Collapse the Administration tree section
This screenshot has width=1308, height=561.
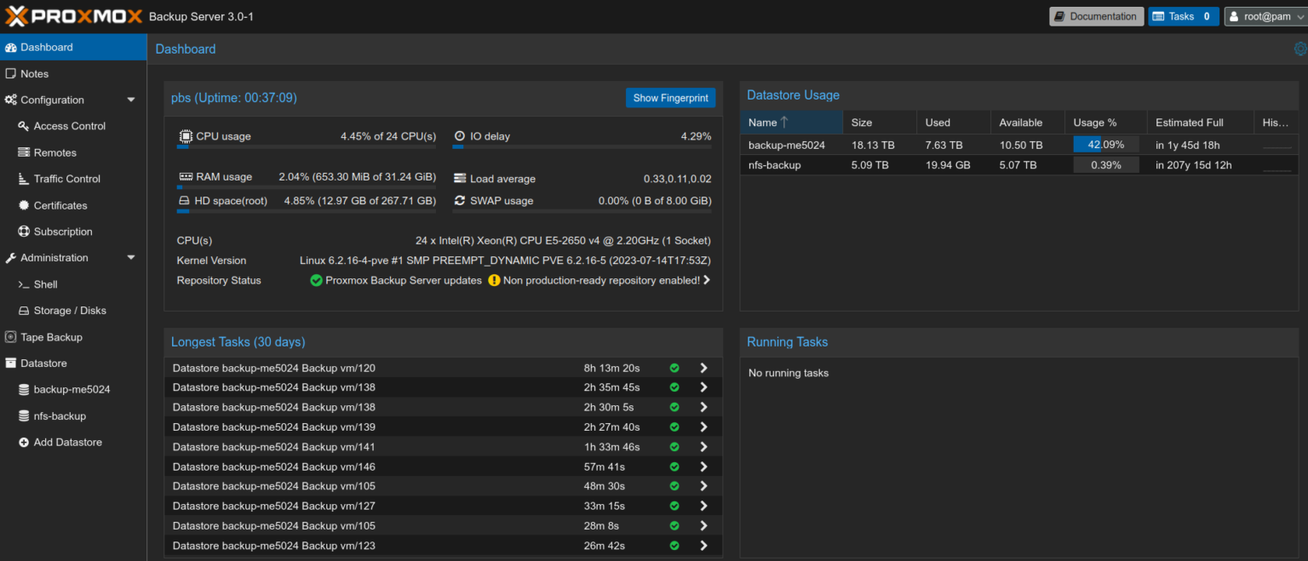click(x=131, y=258)
